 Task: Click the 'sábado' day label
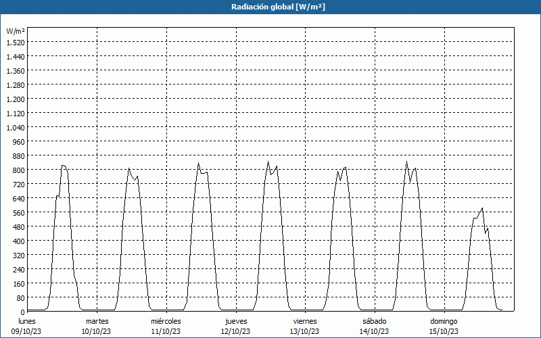click(x=375, y=321)
